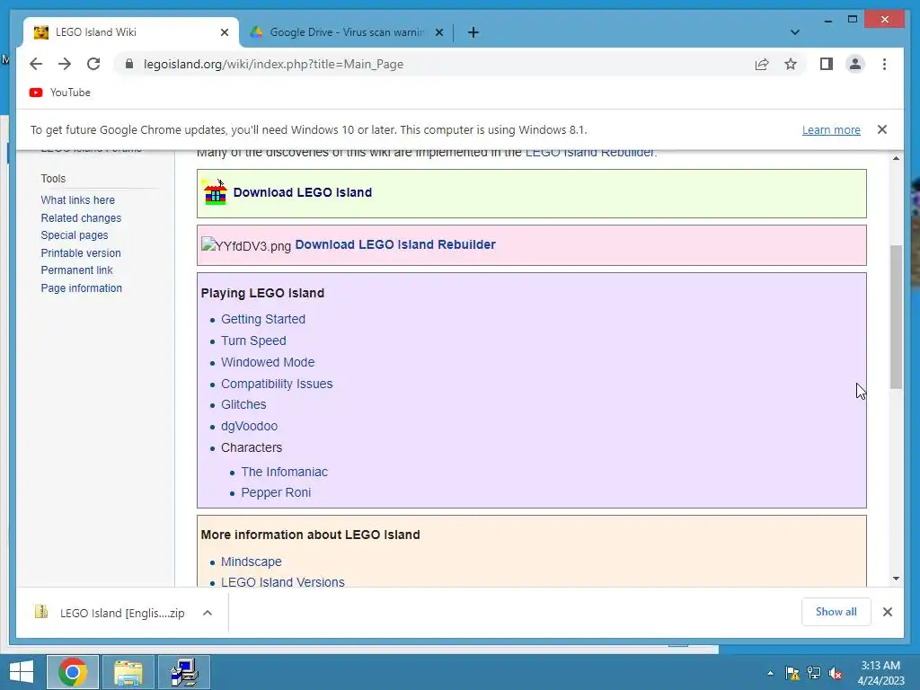Open the Windows Start button
920x690 pixels.
(x=22, y=672)
